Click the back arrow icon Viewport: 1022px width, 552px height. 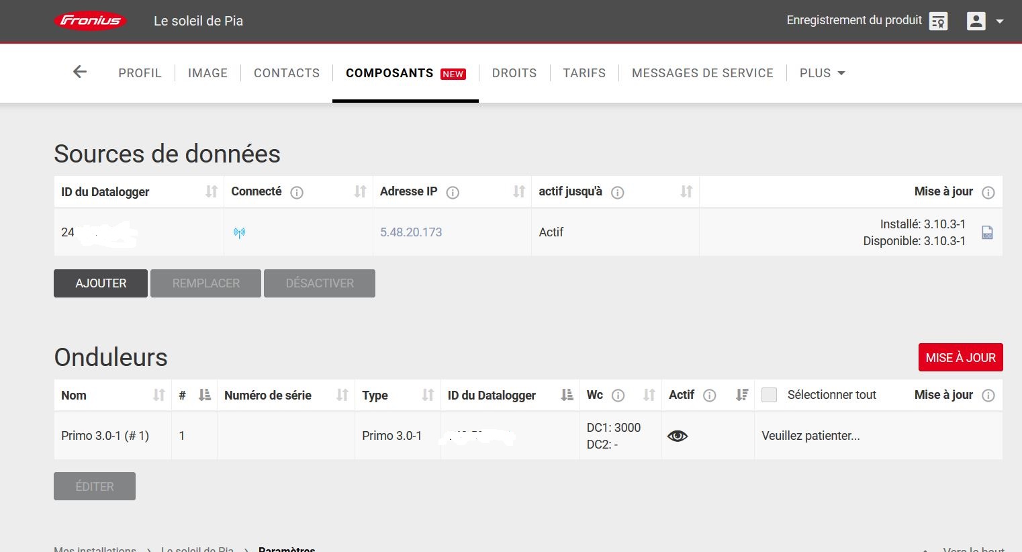click(80, 72)
